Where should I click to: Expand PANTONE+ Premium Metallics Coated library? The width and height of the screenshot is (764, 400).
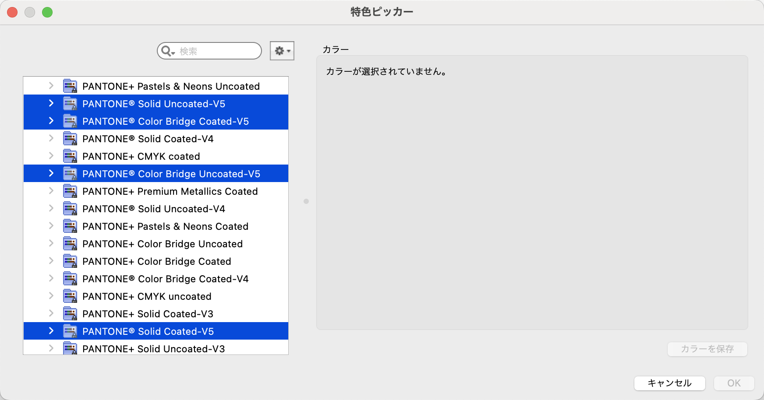point(51,191)
